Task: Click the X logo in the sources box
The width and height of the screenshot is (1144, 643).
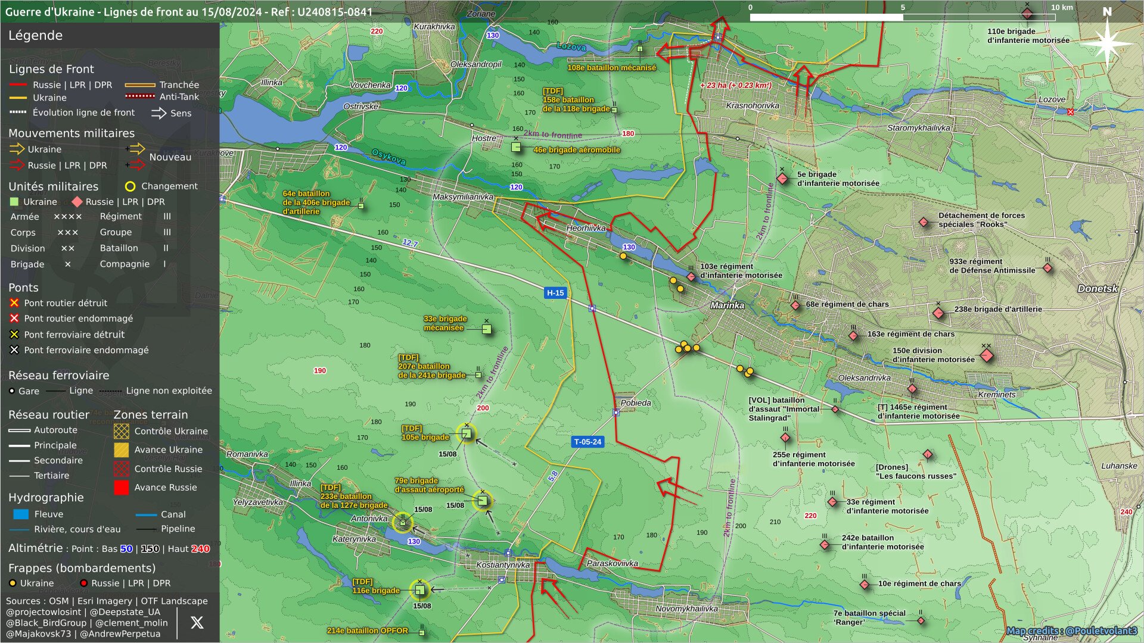Action: (x=197, y=623)
